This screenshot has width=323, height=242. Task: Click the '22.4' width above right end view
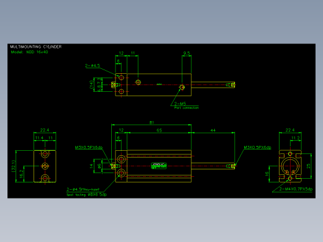pos(290,130)
